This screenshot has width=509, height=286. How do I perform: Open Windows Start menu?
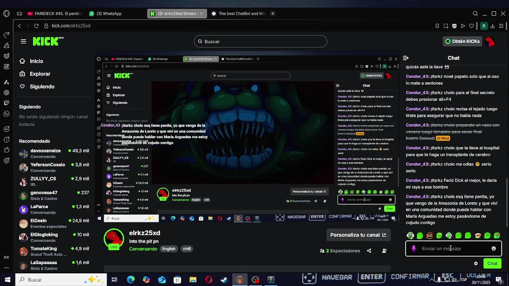click(x=7, y=280)
